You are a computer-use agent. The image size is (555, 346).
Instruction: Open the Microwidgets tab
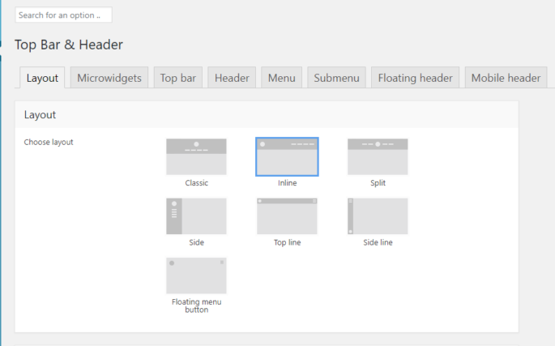pos(109,78)
